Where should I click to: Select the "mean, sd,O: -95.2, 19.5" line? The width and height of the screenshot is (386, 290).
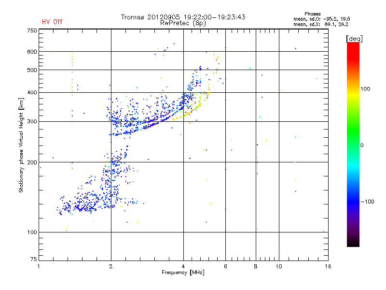(321, 19)
